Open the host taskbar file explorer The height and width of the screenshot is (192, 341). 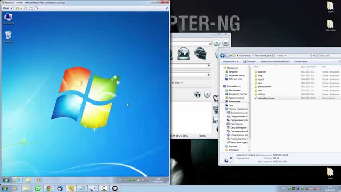26,189
